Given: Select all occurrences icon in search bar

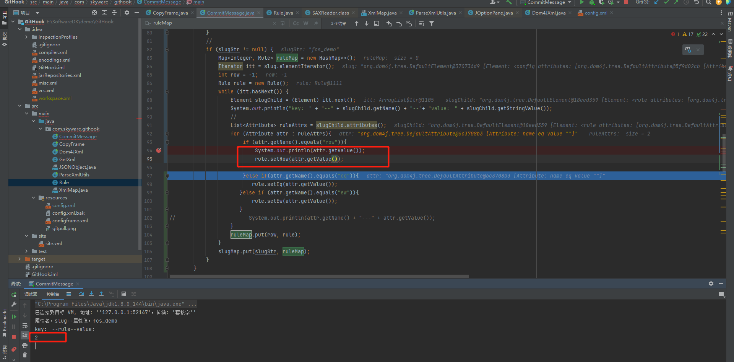Looking at the screenshot, I should (409, 23).
